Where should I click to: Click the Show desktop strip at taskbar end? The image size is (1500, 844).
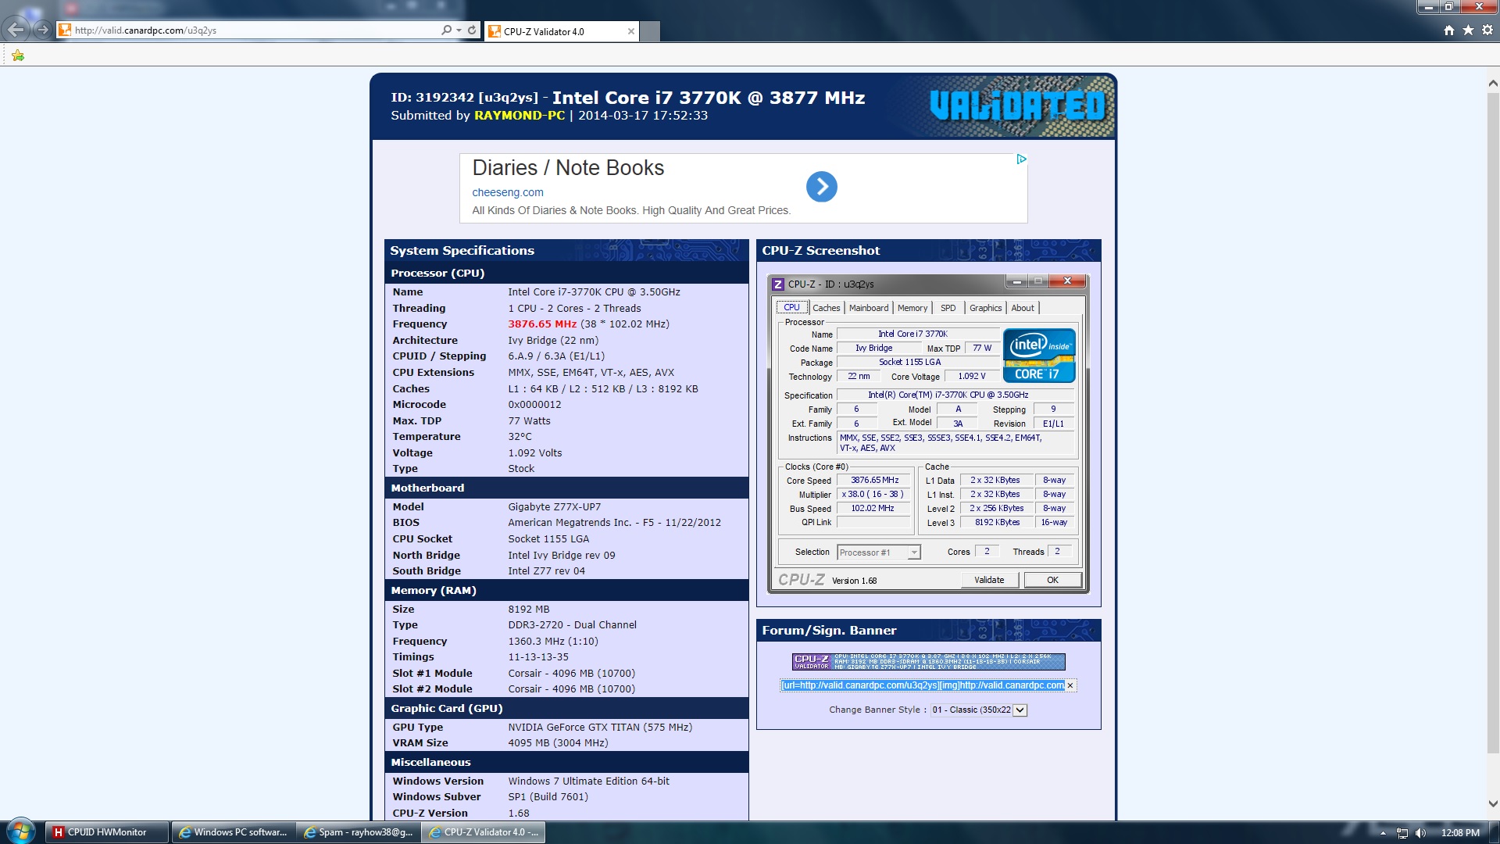pyautogui.click(x=1494, y=832)
